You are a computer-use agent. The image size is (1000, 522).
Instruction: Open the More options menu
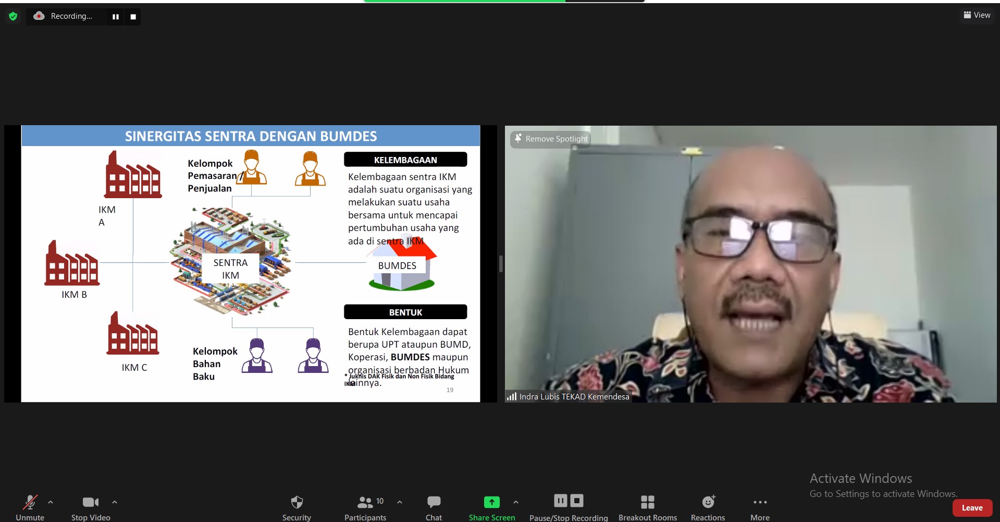click(760, 502)
